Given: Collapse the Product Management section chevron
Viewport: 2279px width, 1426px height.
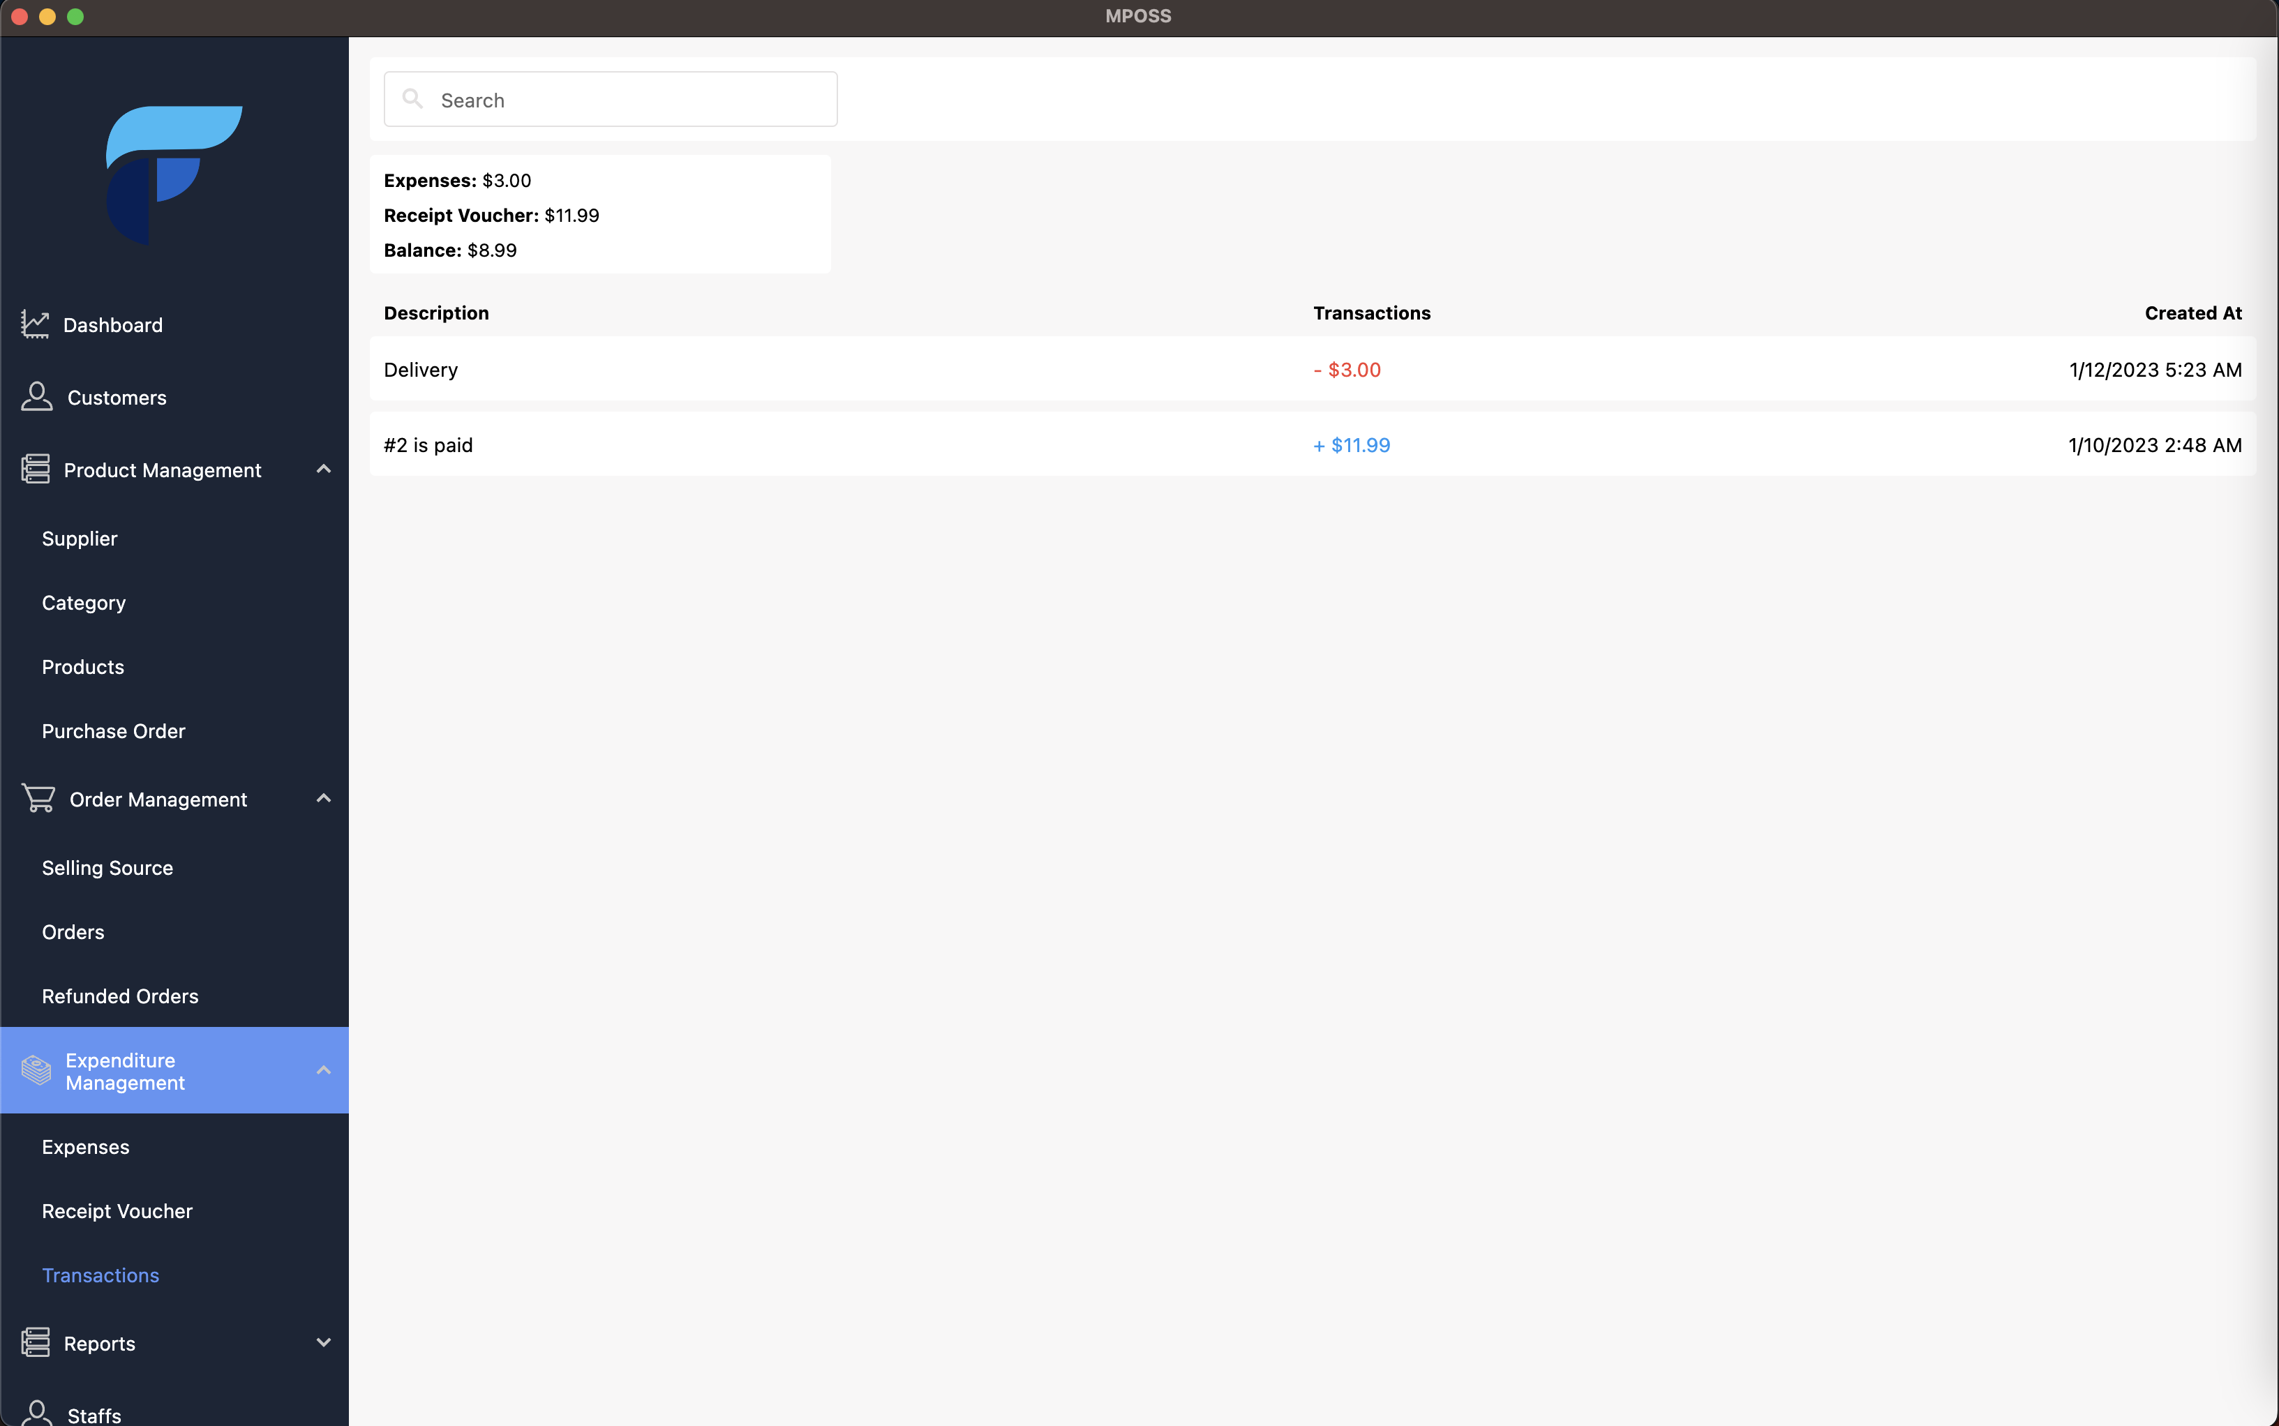Looking at the screenshot, I should [x=324, y=469].
